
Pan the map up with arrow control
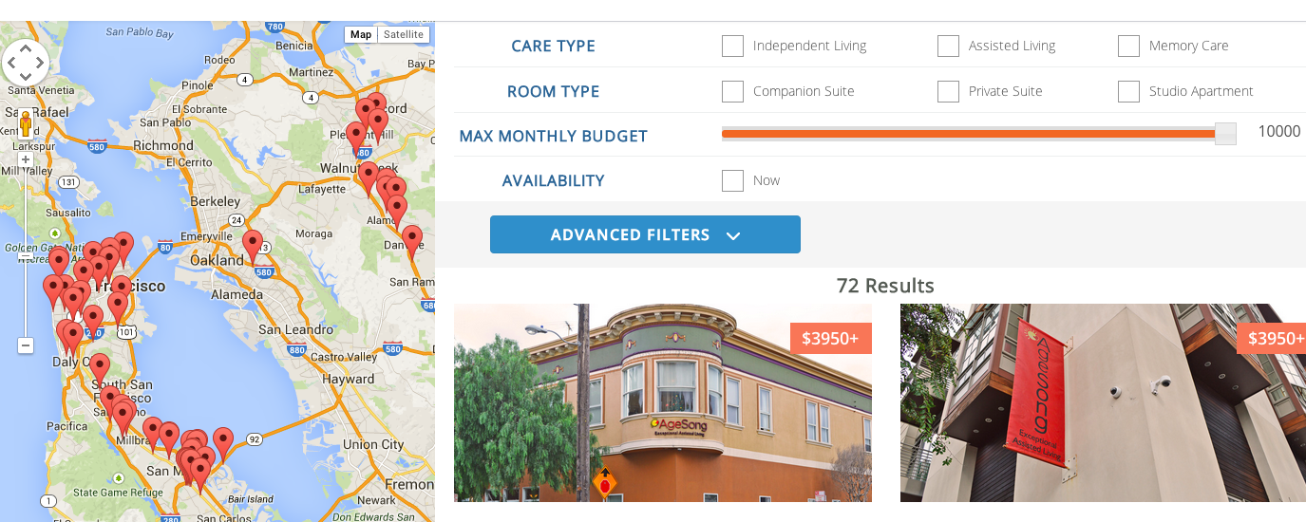(26, 49)
